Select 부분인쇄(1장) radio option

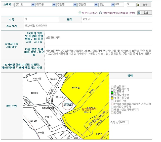click(80, 13)
